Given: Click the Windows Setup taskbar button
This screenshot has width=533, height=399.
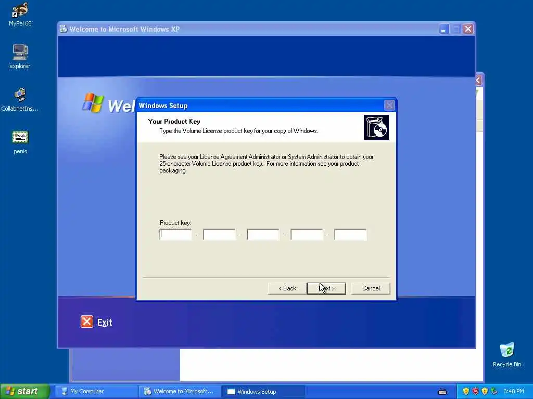Looking at the screenshot, I should [x=263, y=391].
